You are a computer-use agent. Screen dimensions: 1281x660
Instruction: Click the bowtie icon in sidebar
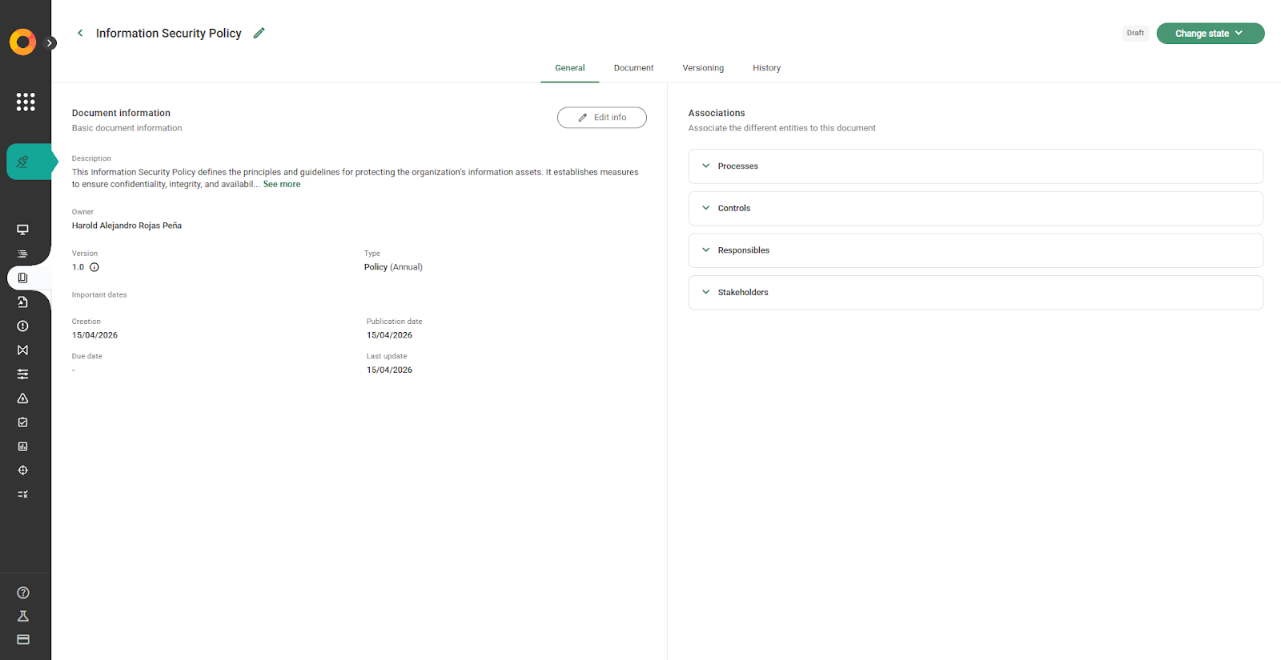[x=23, y=350]
